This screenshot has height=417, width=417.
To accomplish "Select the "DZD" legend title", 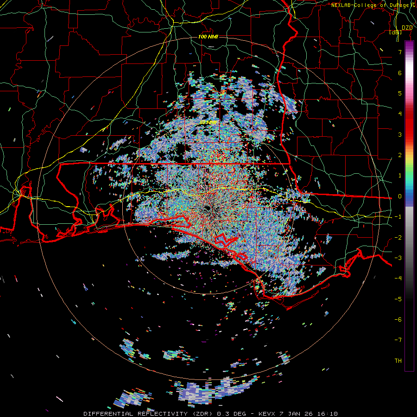I will coord(407,28).
